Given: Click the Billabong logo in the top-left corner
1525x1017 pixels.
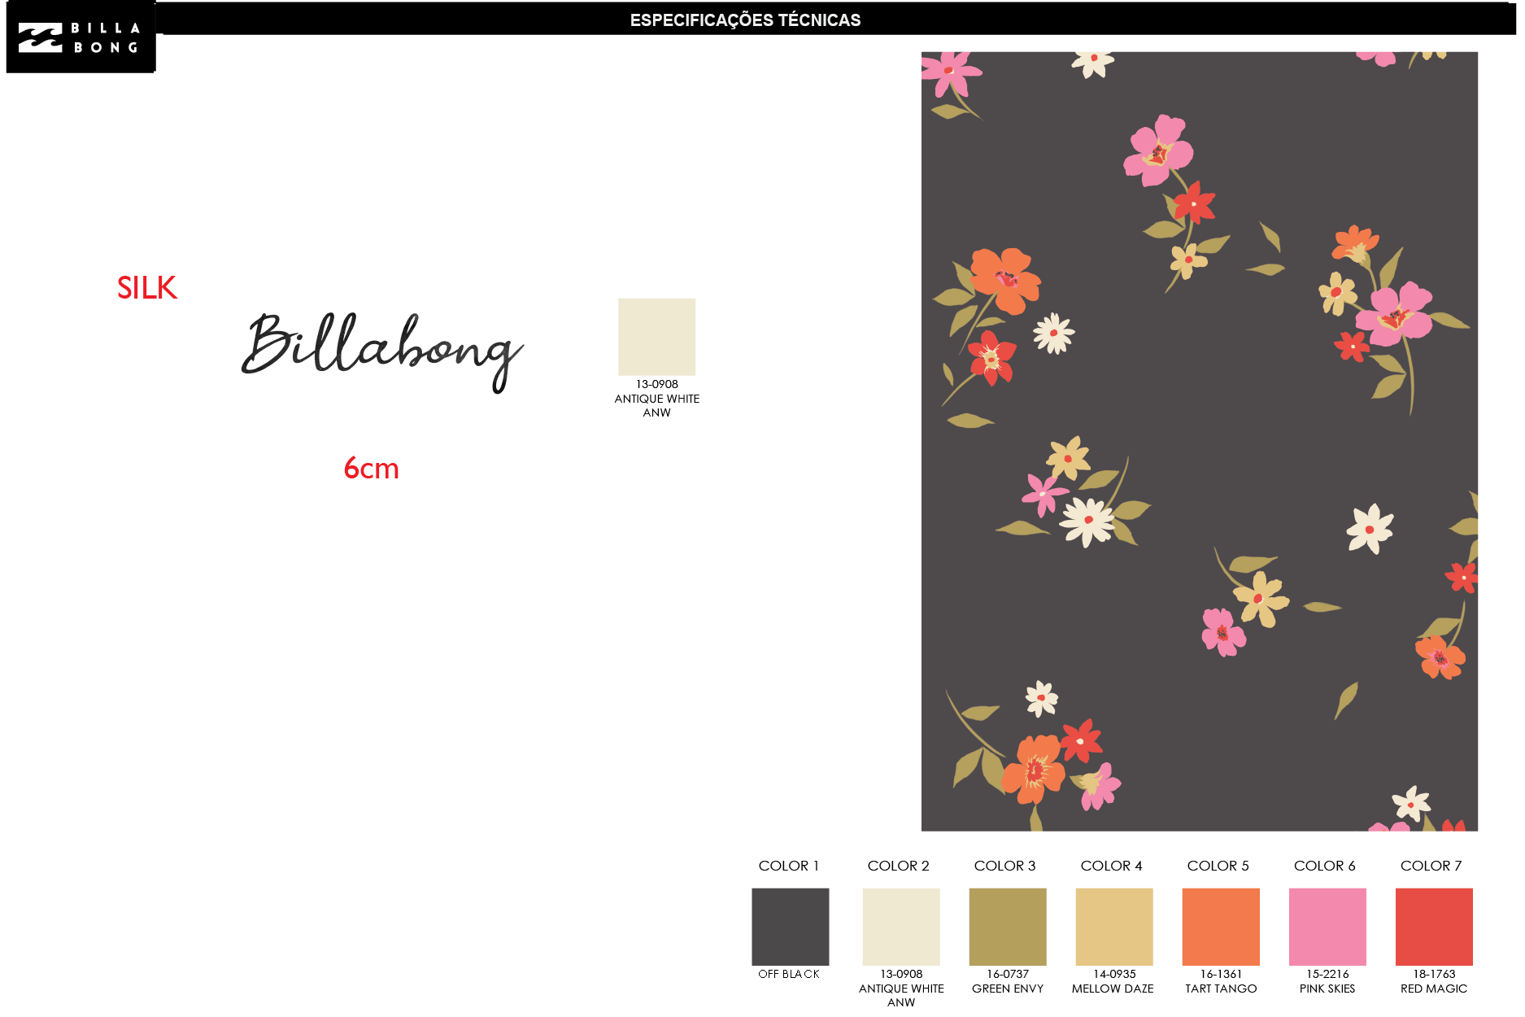Looking at the screenshot, I should pyautogui.click(x=81, y=37).
